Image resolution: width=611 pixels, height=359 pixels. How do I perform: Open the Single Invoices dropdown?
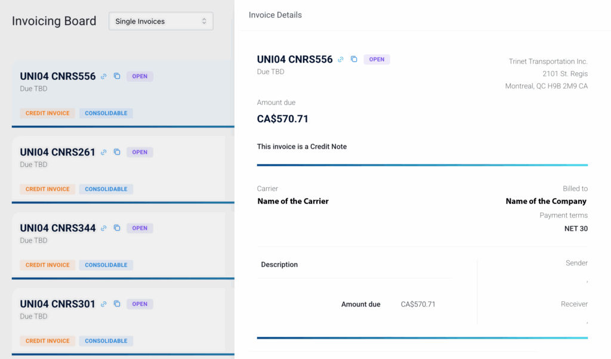point(161,21)
